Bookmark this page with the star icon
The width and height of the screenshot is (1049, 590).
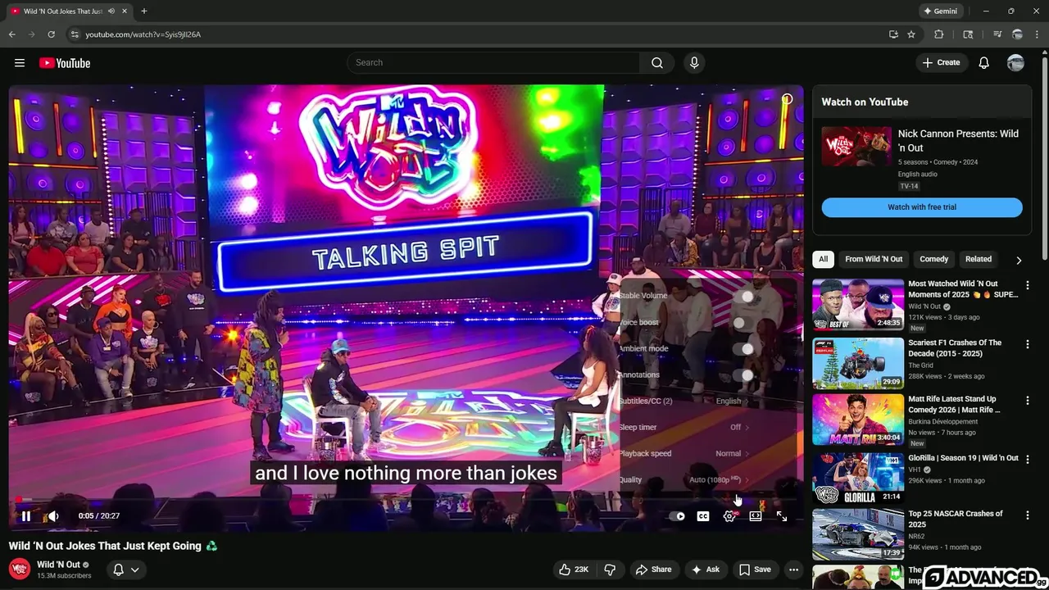pyautogui.click(x=911, y=34)
